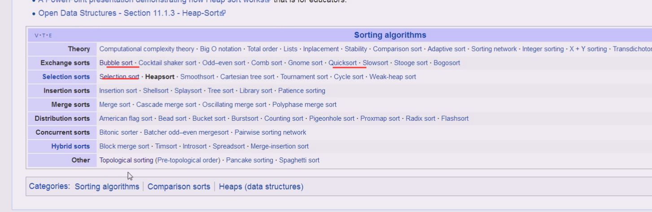Open the Timsort link

[166, 146]
